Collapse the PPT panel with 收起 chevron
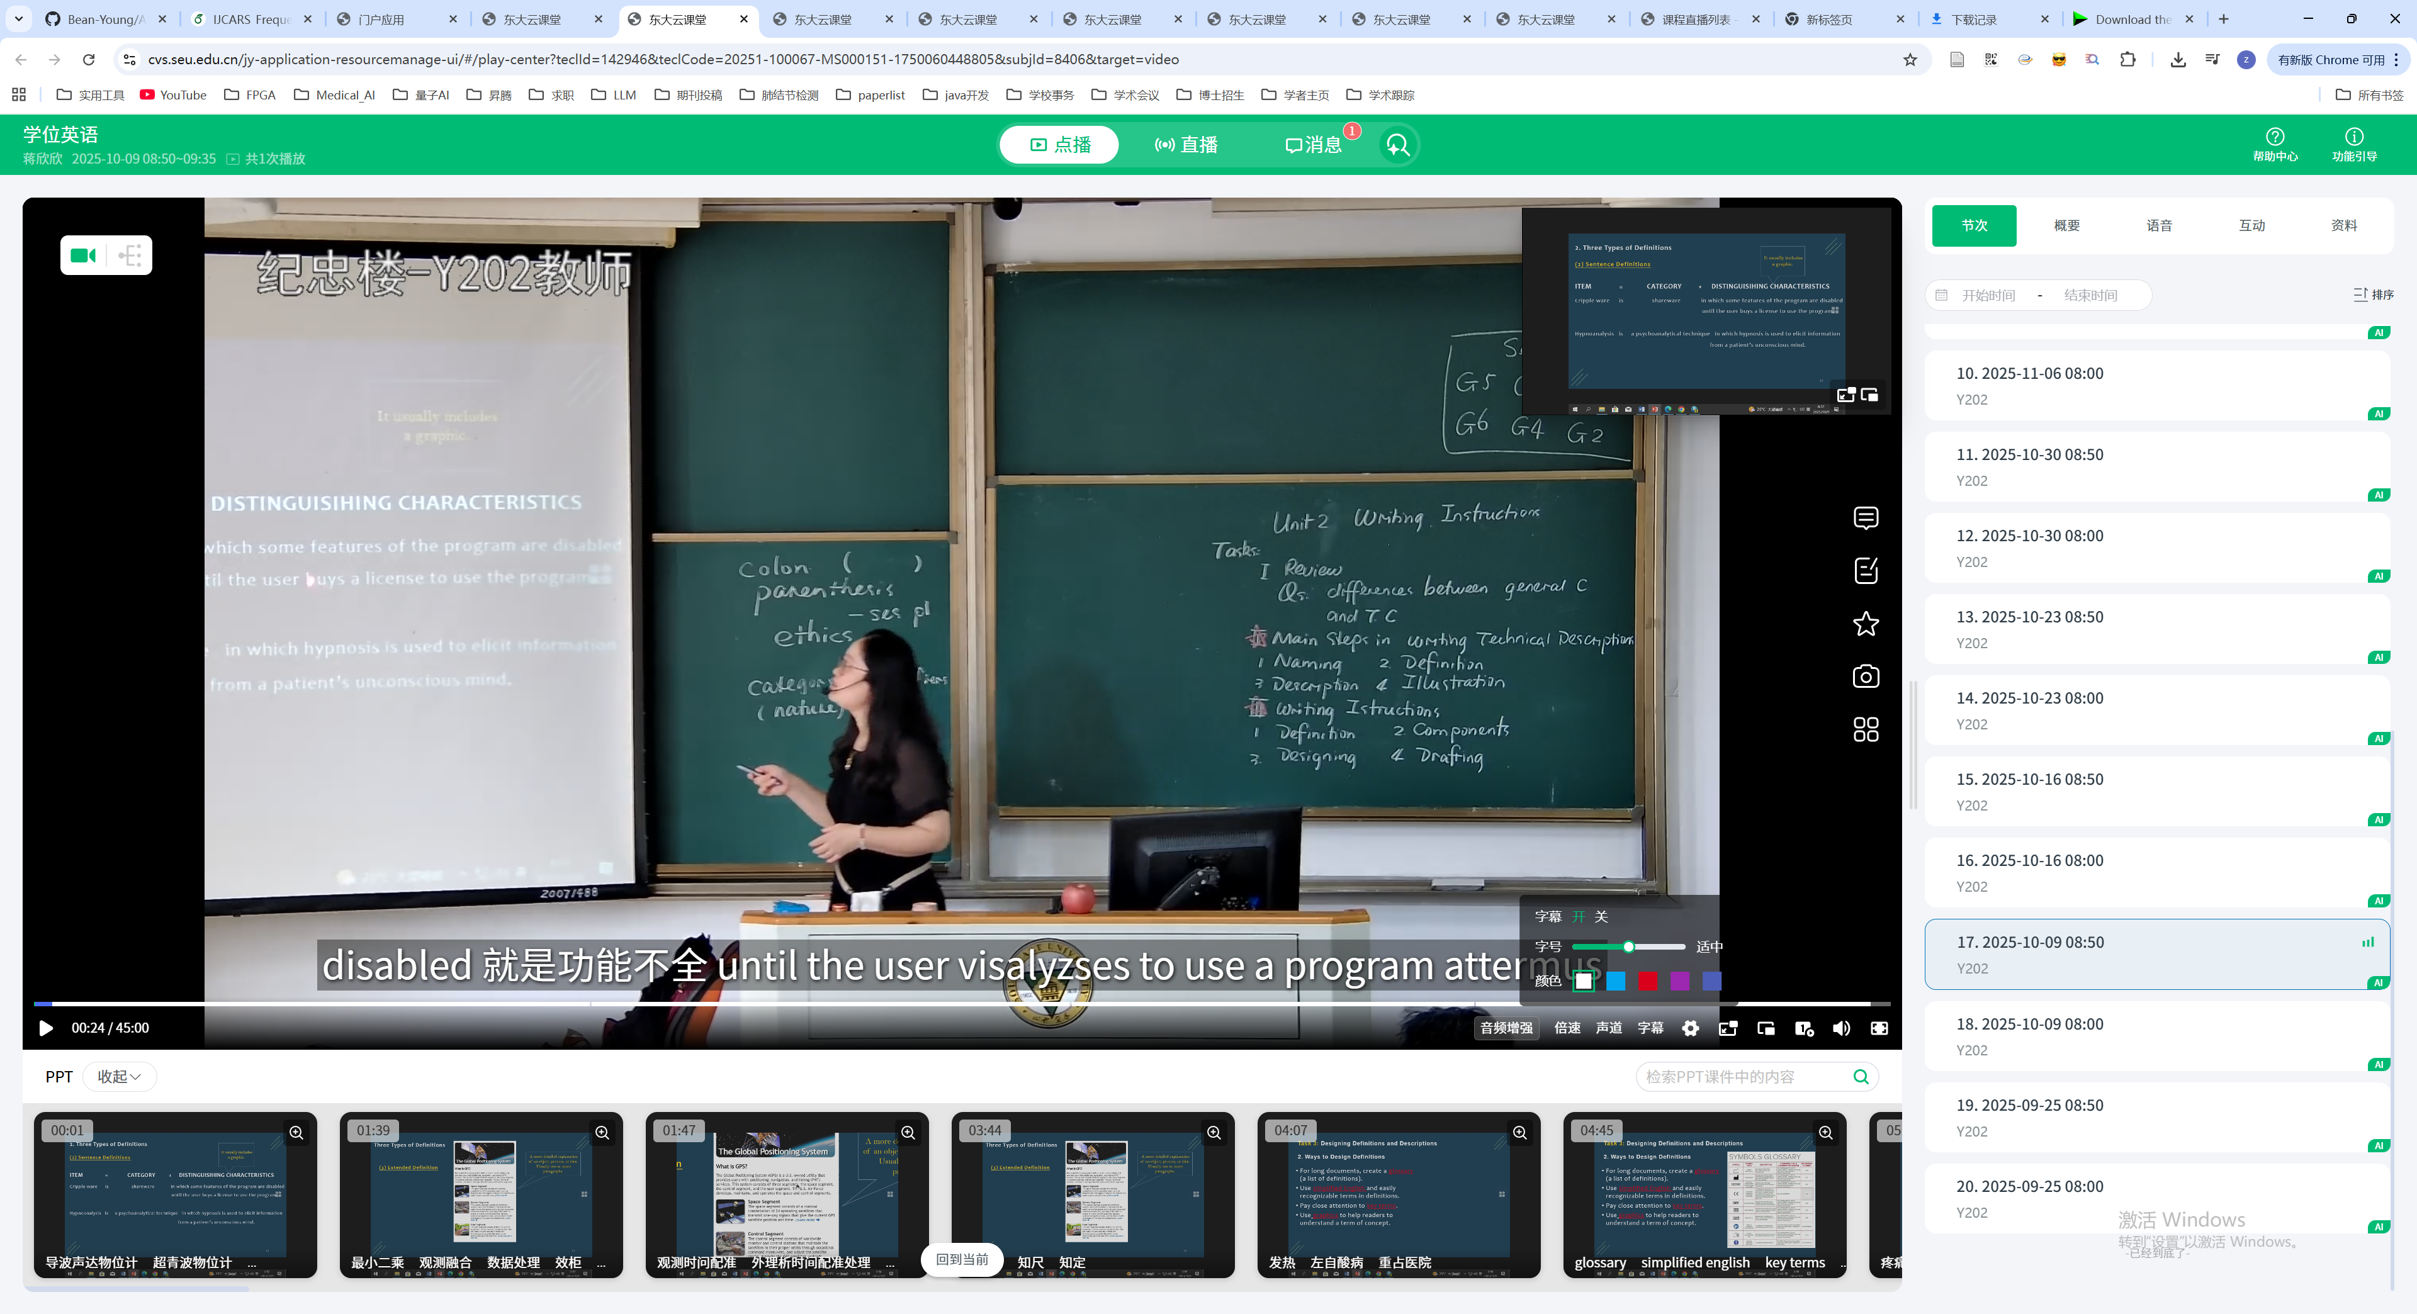This screenshot has height=1314, width=2417. [119, 1077]
